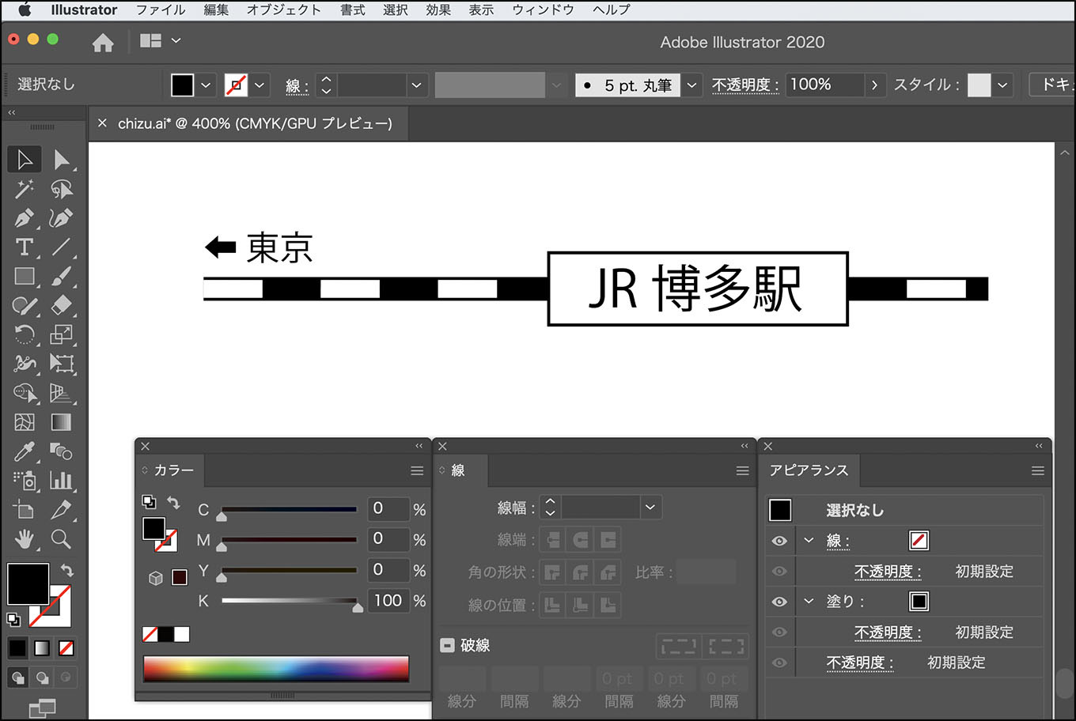Select the Shape Builder tool
Screen dimensions: 1076x721
click(25, 393)
